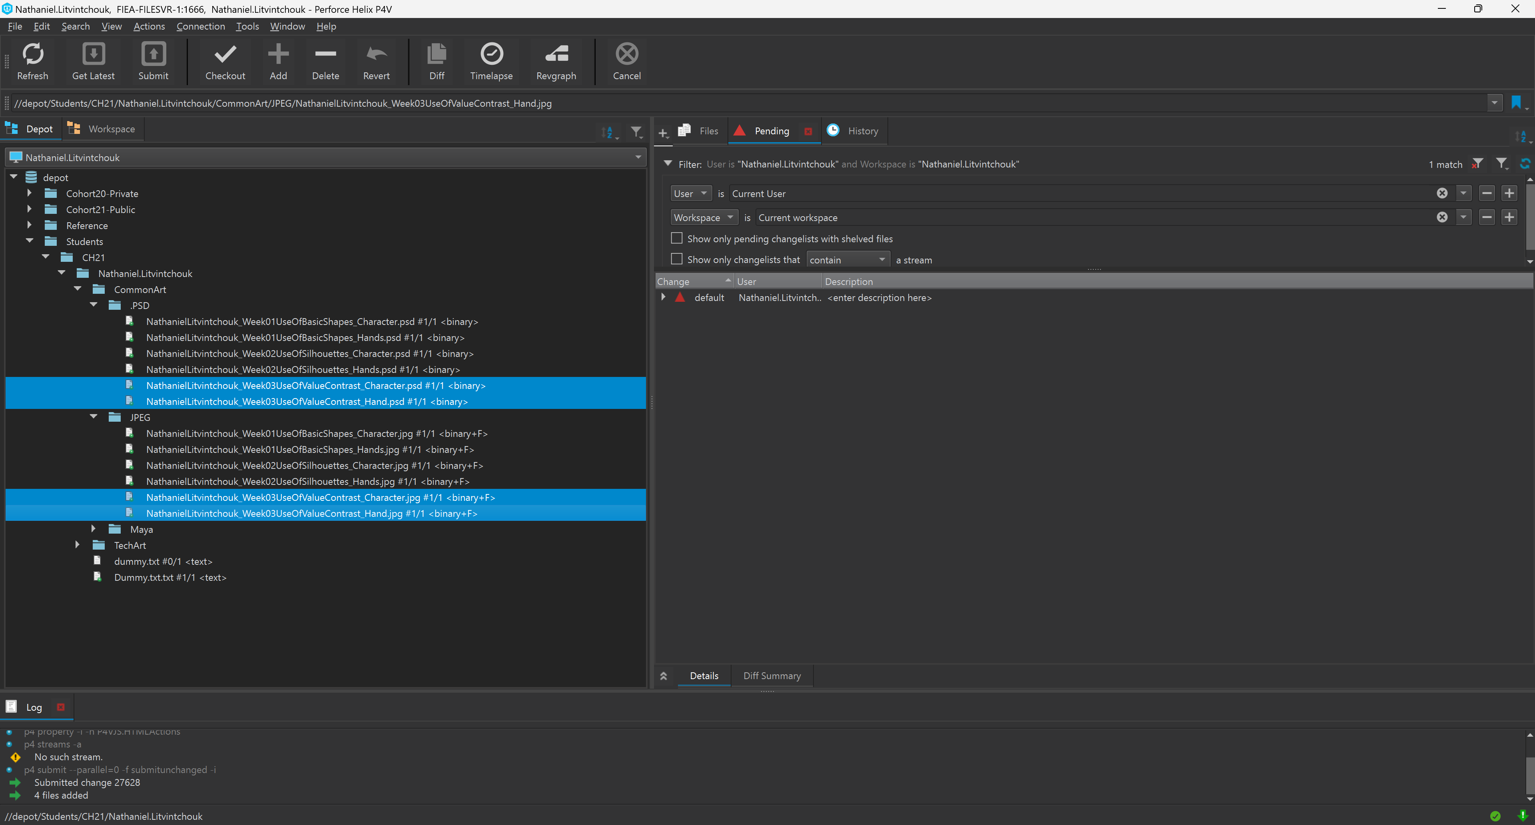The image size is (1535, 825).
Task: Open Timelapse view icon
Action: coord(491,54)
